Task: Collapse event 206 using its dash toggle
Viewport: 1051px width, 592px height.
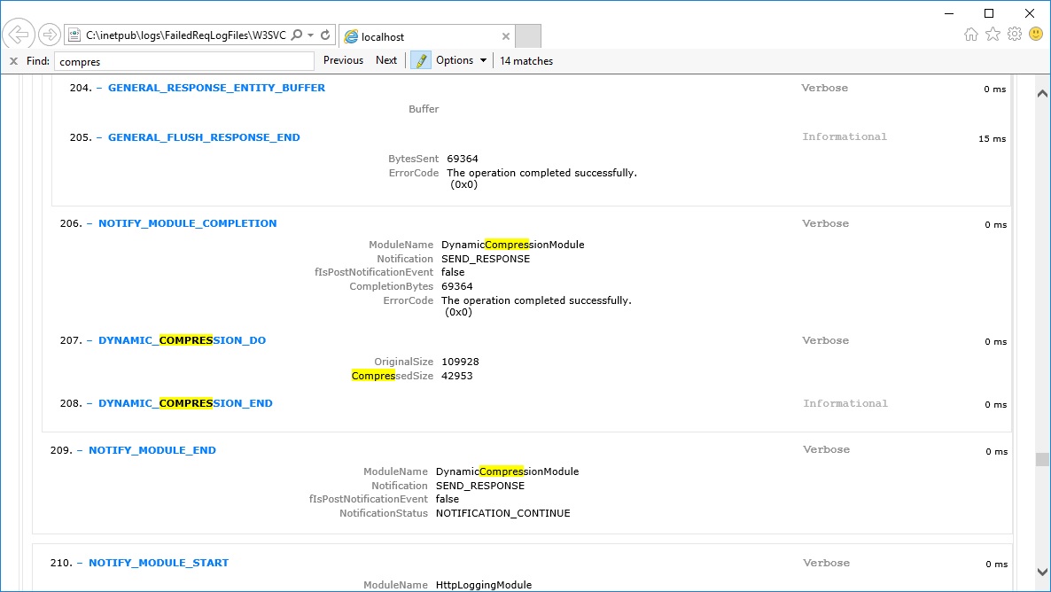Action: pyautogui.click(x=90, y=223)
